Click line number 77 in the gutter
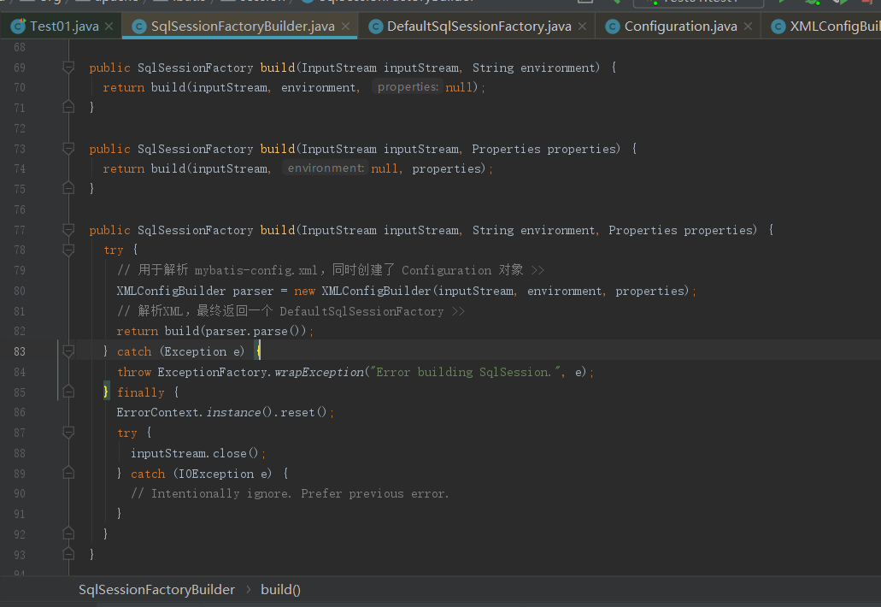The height and width of the screenshot is (607, 881). pos(20,231)
